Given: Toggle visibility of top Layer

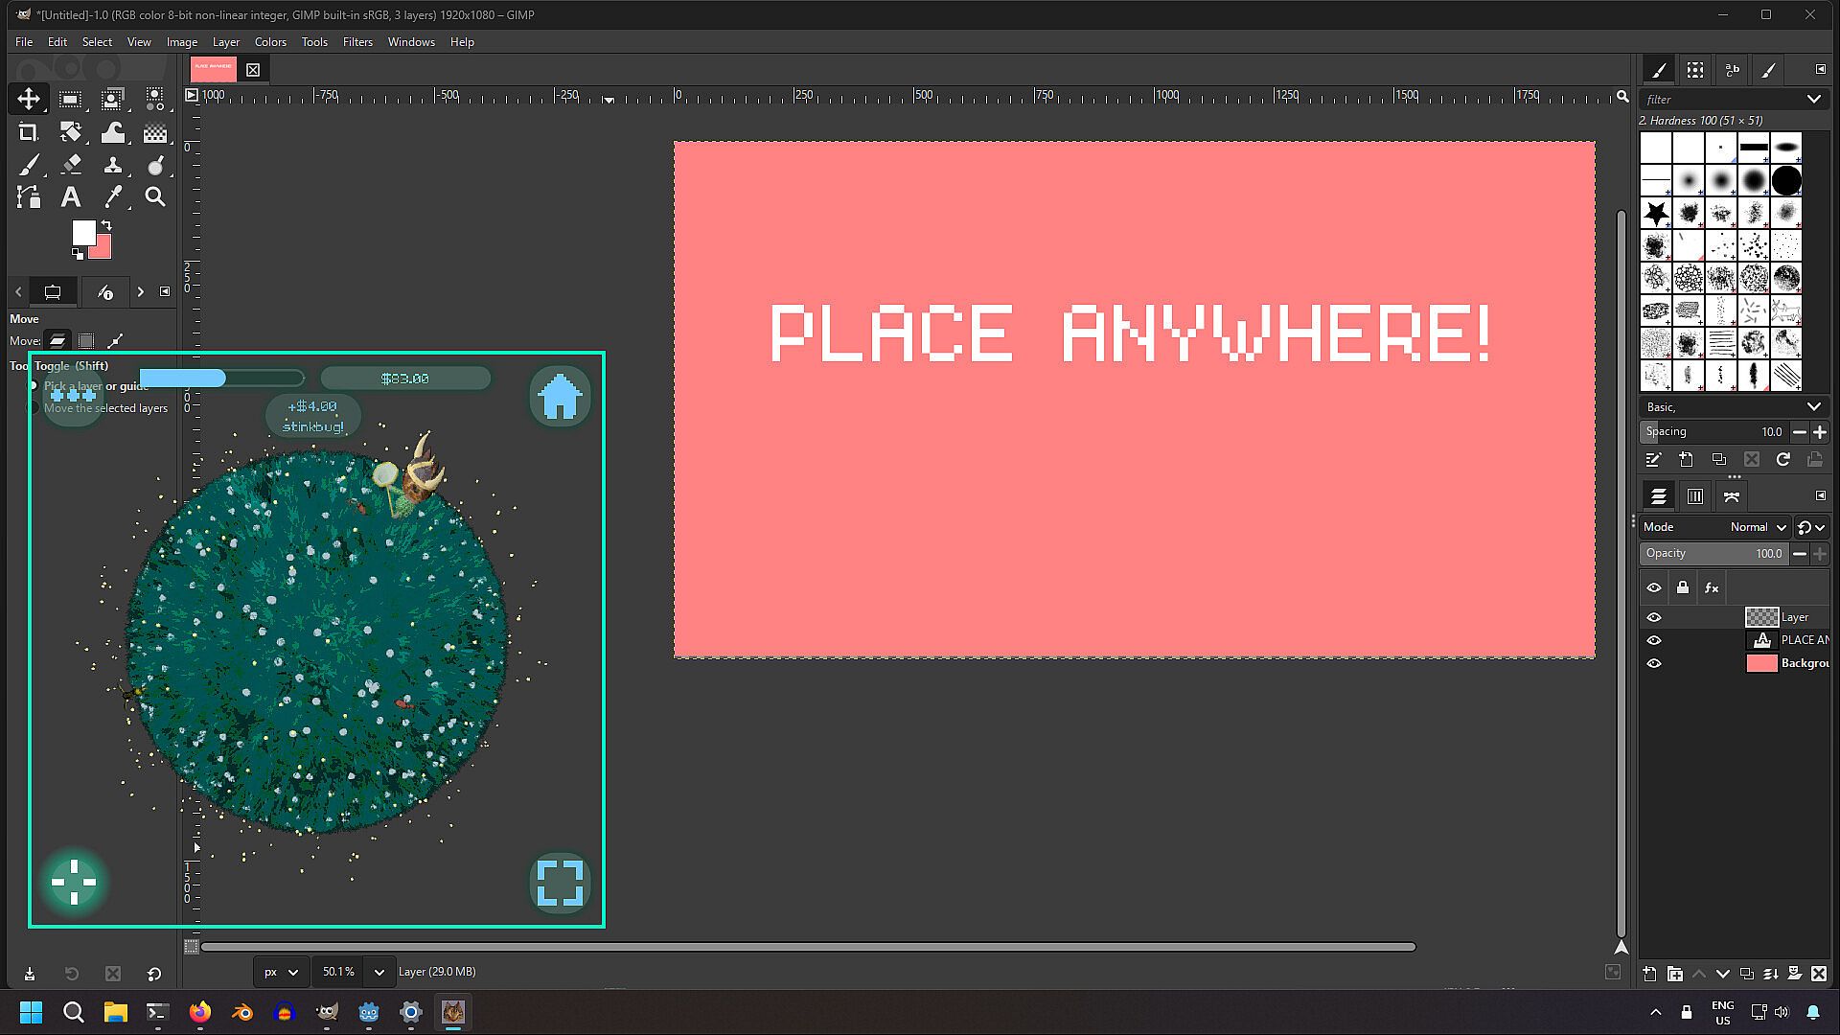Looking at the screenshot, I should point(1654,617).
